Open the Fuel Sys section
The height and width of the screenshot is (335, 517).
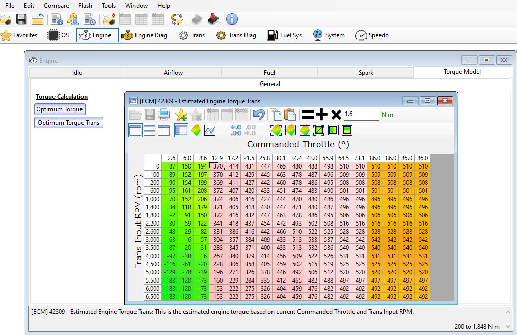[x=285, y=35]
